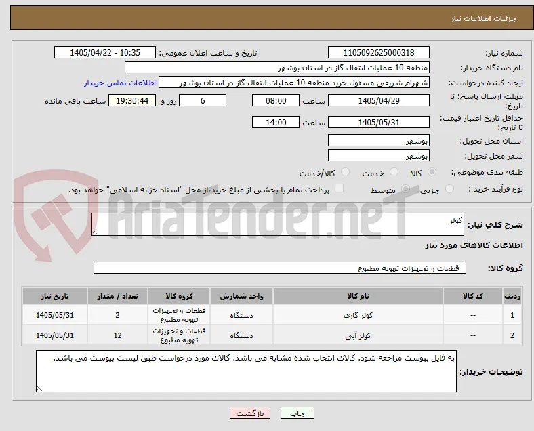Select the متوسط purchase type radio
This screenshot has height=431, width=534.
point(405,188)
